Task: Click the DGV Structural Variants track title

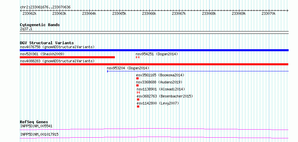Action: (x=47, y=43)
